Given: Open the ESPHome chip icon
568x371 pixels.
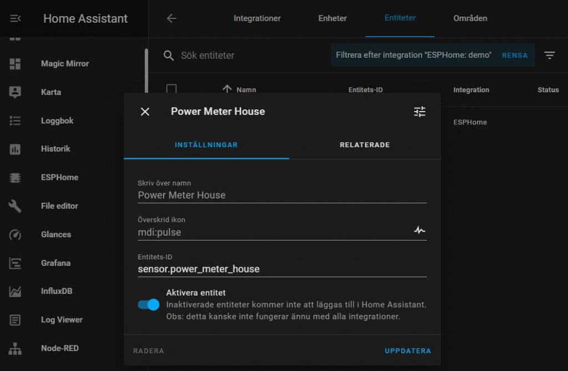Looking at the screenshot, I should click(15, 177).
